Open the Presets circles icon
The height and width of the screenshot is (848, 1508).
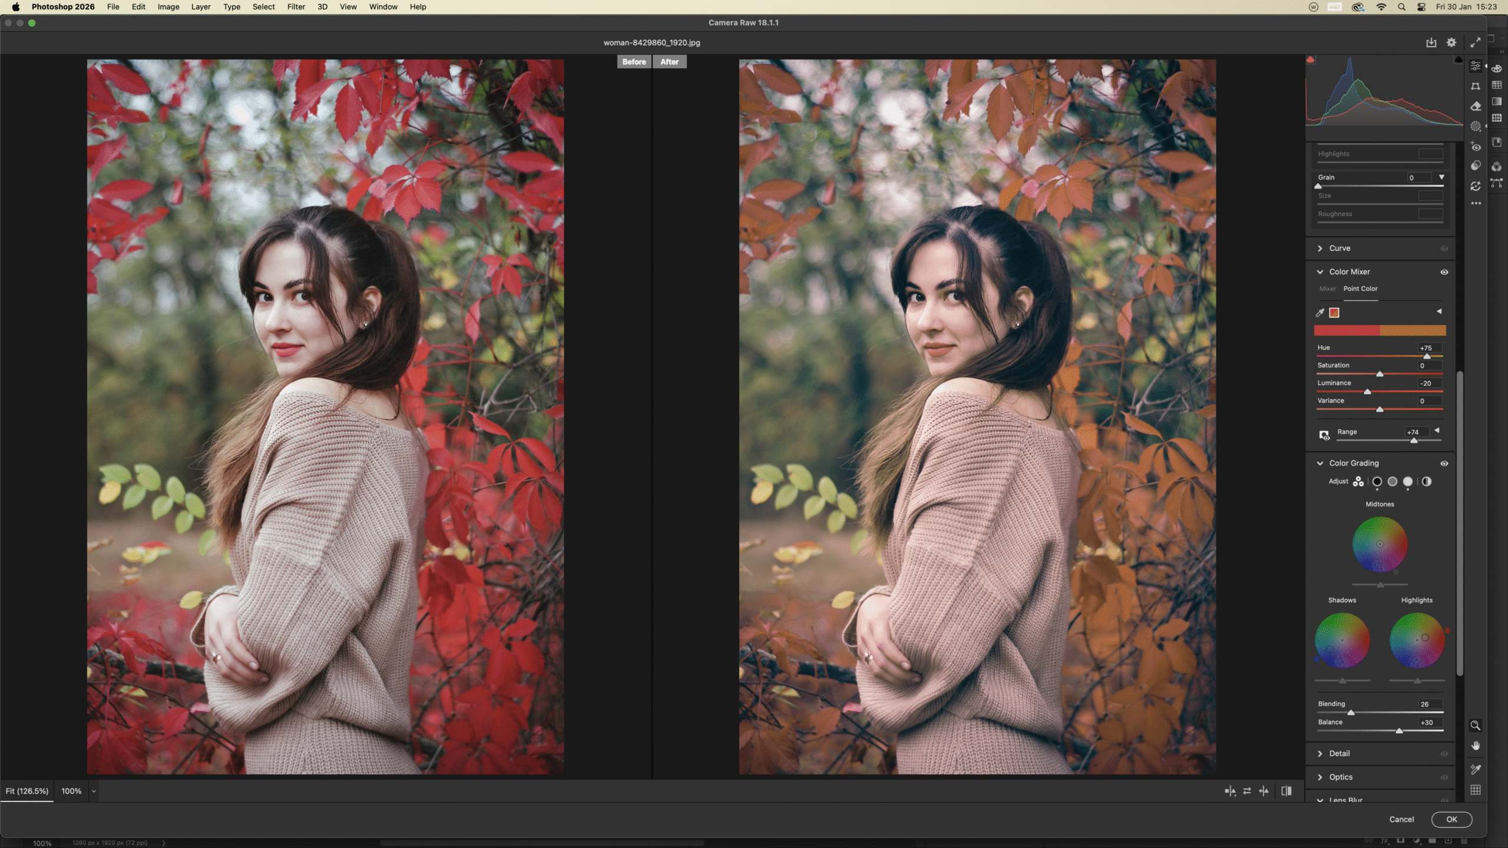[x=1475, y=166]
